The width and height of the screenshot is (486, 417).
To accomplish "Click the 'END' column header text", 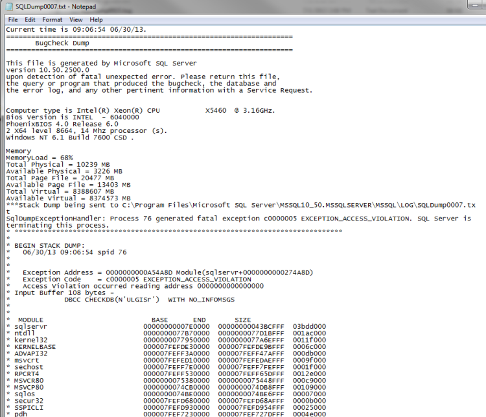I will pyautogui.click(x=200, y=320).
